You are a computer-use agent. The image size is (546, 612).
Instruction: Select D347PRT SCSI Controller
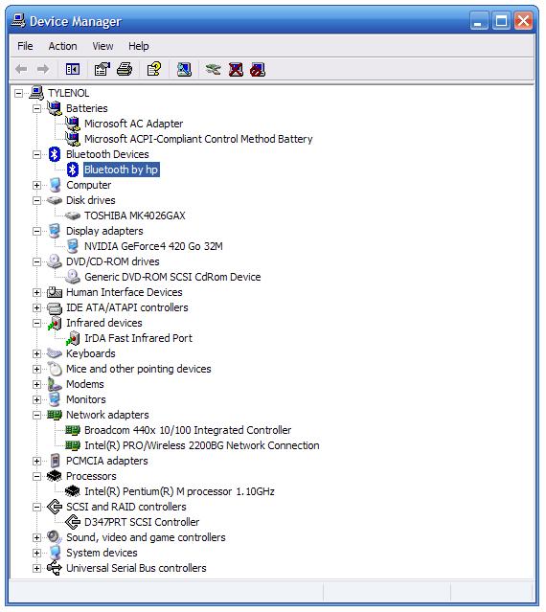tap(142, 522)
